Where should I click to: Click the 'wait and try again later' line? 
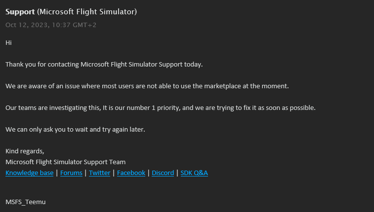click(75, 130)
